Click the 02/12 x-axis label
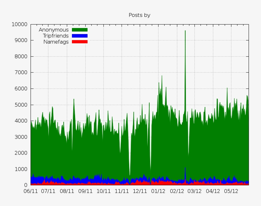 pyautogui.click(x=177, y=191)
